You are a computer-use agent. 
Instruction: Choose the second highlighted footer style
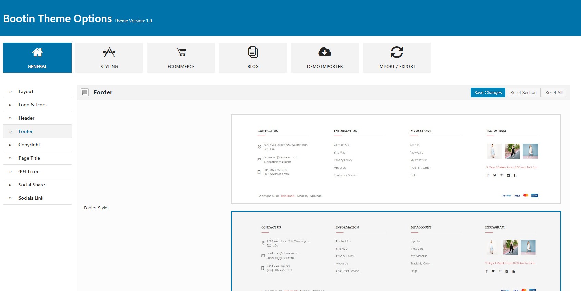(396, 251)
